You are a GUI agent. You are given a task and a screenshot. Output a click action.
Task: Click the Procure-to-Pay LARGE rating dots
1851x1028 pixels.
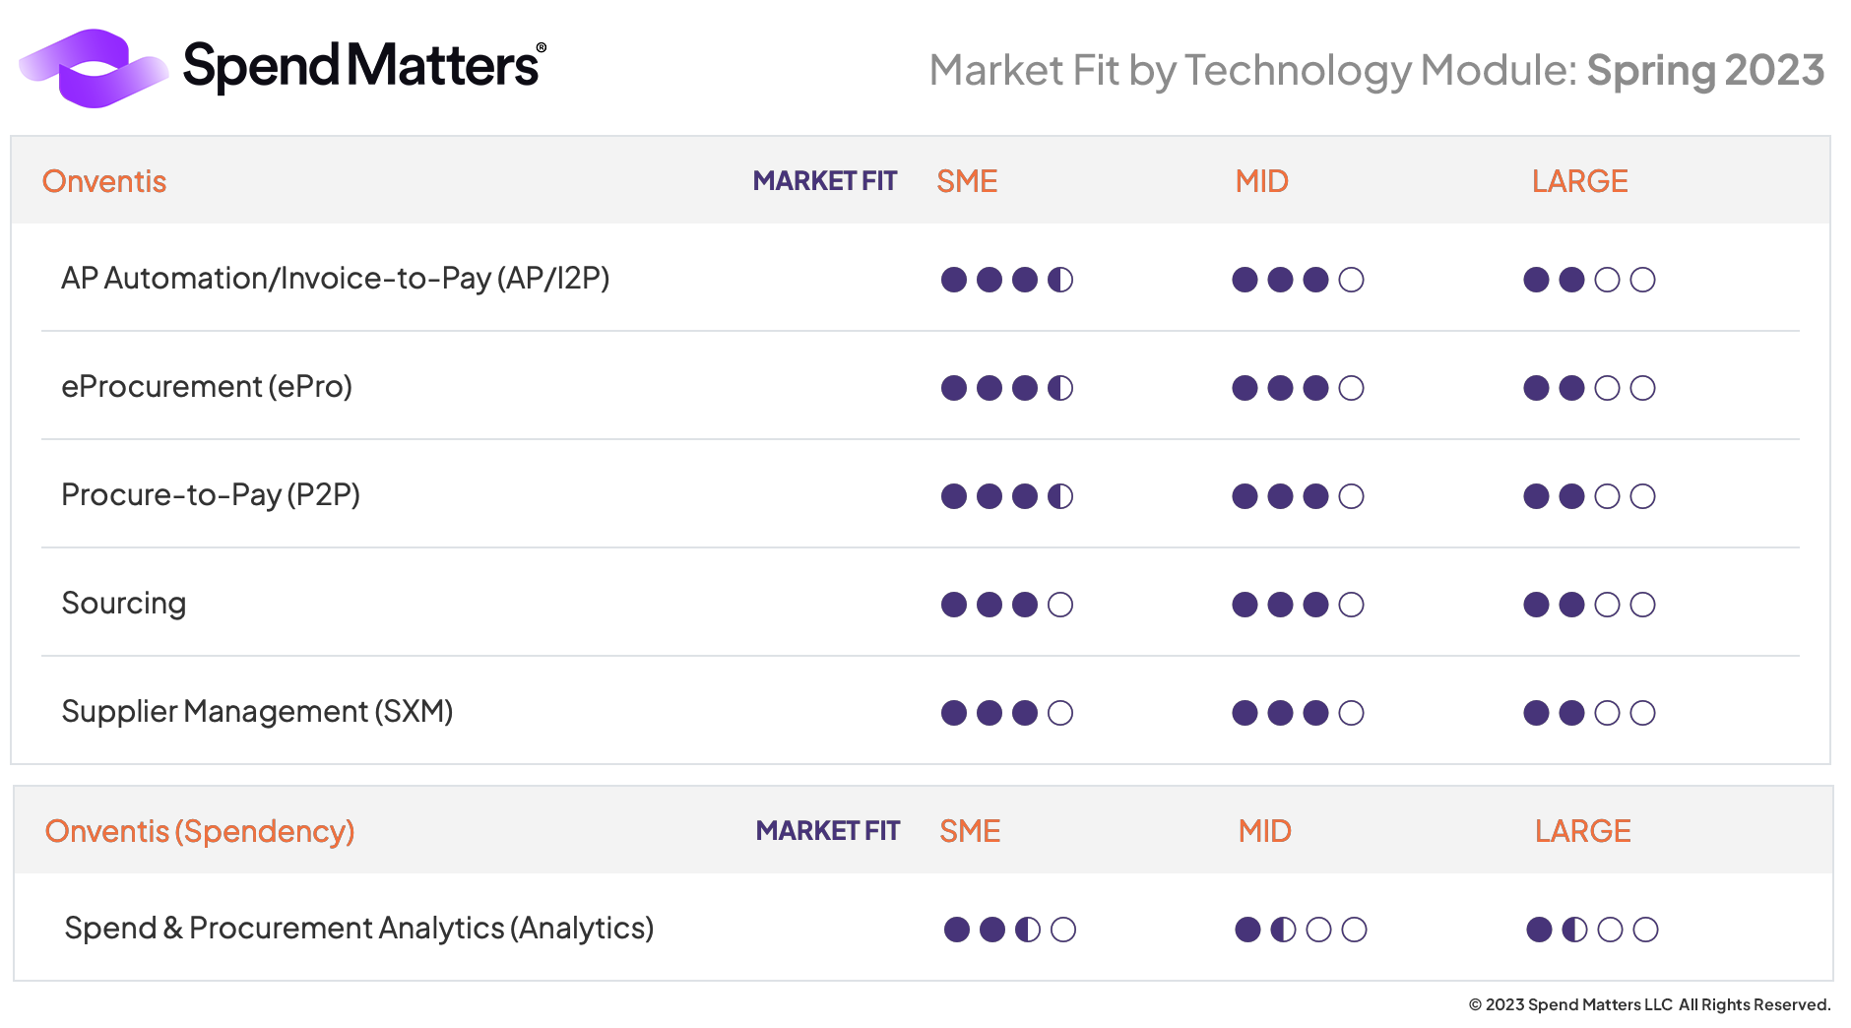coord(1589,496)
